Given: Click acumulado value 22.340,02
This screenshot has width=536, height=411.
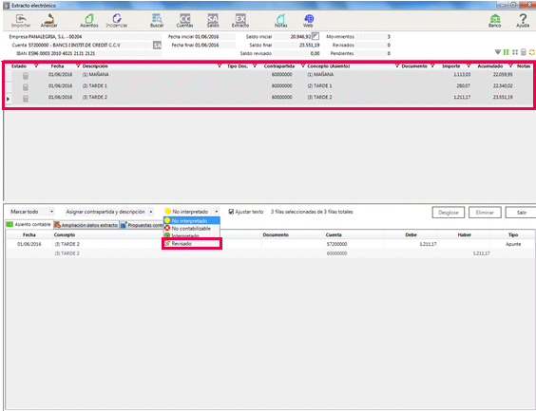Looking at the screenshot, I should 503,85.
